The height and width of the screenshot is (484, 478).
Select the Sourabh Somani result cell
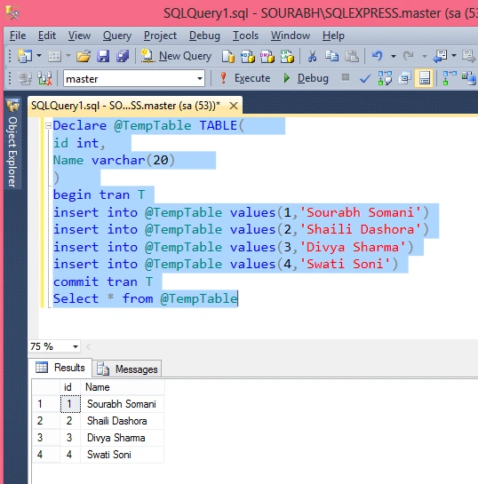(x=122, y=404)
